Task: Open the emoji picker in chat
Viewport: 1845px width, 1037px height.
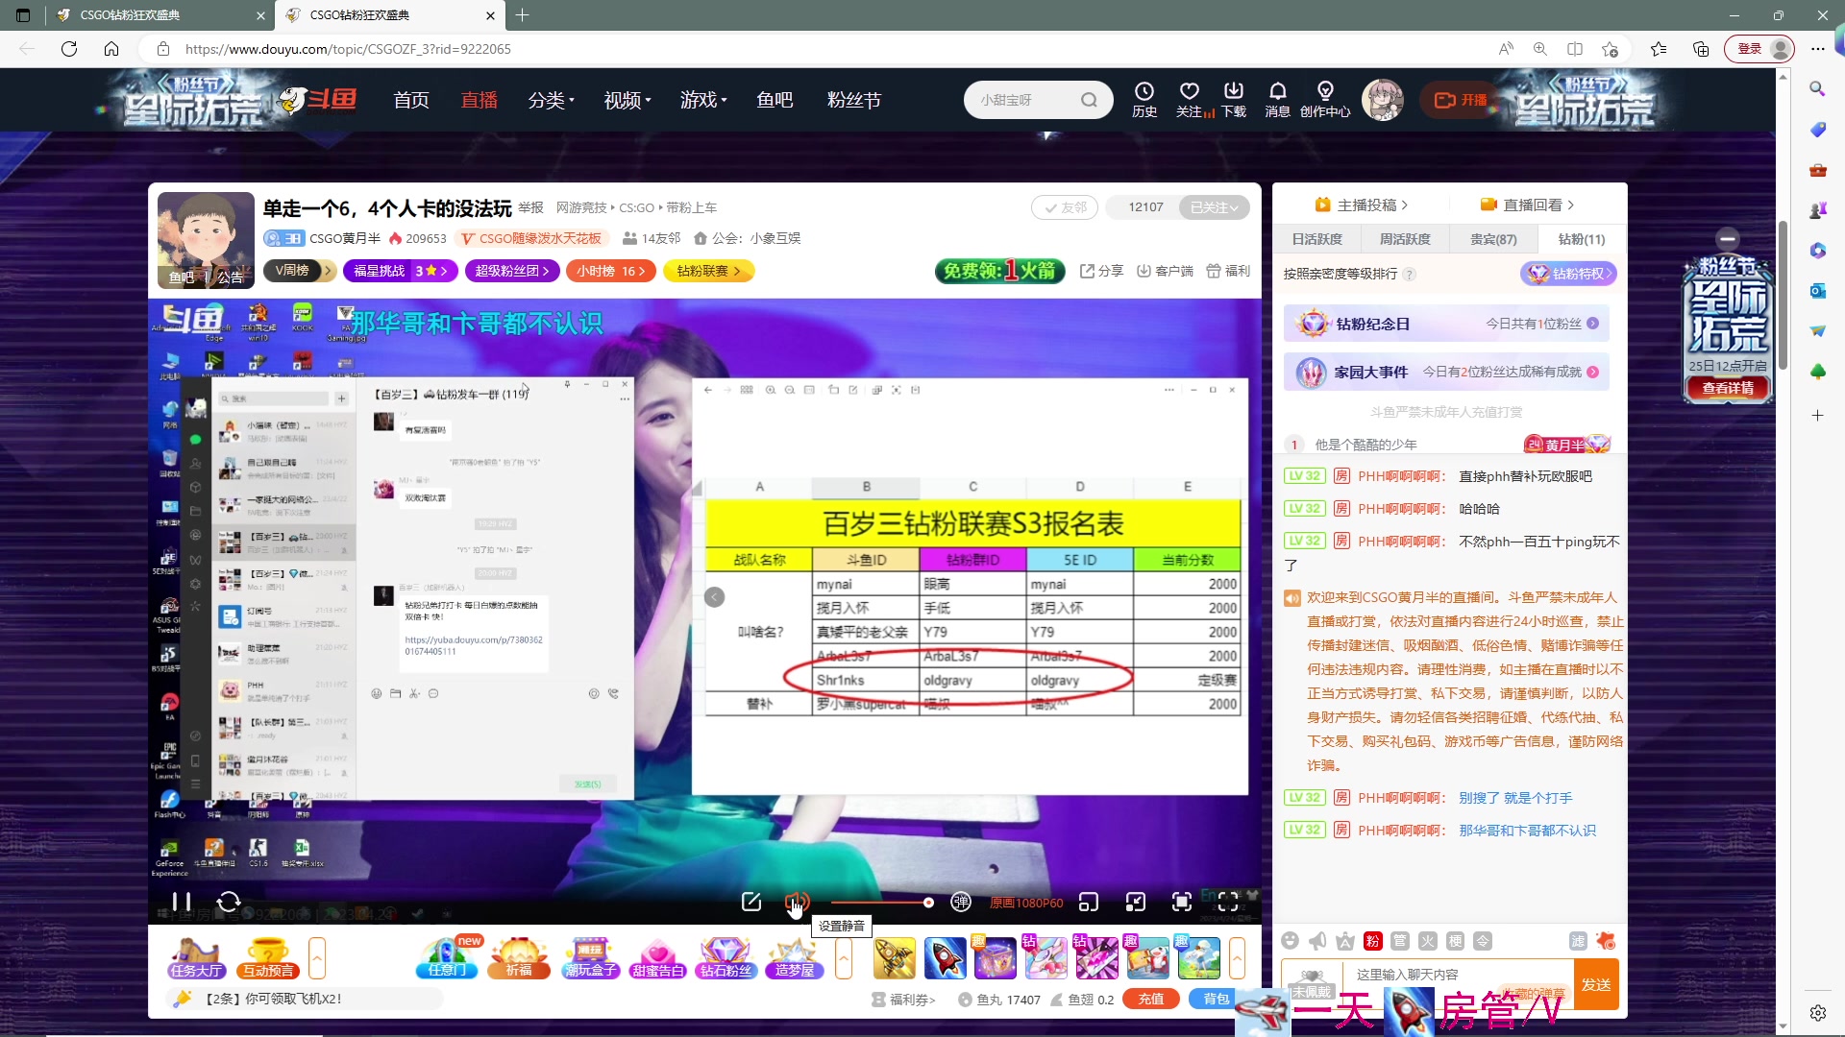Action: (x=1291, y=941)
